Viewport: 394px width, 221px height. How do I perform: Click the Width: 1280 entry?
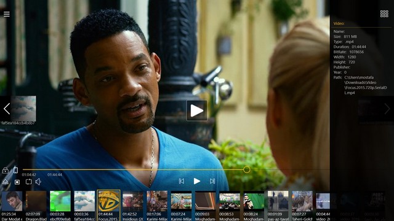(345, 57)
